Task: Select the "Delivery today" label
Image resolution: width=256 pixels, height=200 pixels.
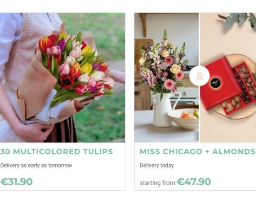Action: click(157, 165)
